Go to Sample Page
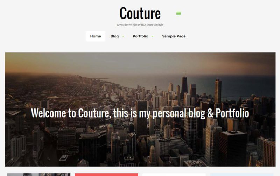The image size is (280, 176). tap(174, 36)
